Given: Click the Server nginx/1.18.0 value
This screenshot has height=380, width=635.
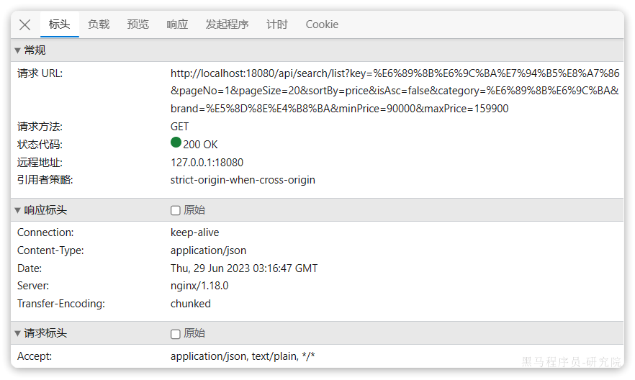Looking at the screenshot, I should click(x=199, y=286).
